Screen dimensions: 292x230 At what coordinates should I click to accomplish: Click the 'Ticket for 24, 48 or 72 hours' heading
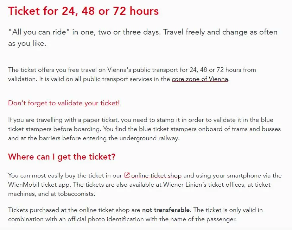pyautogui.click(x=83, y=11)
